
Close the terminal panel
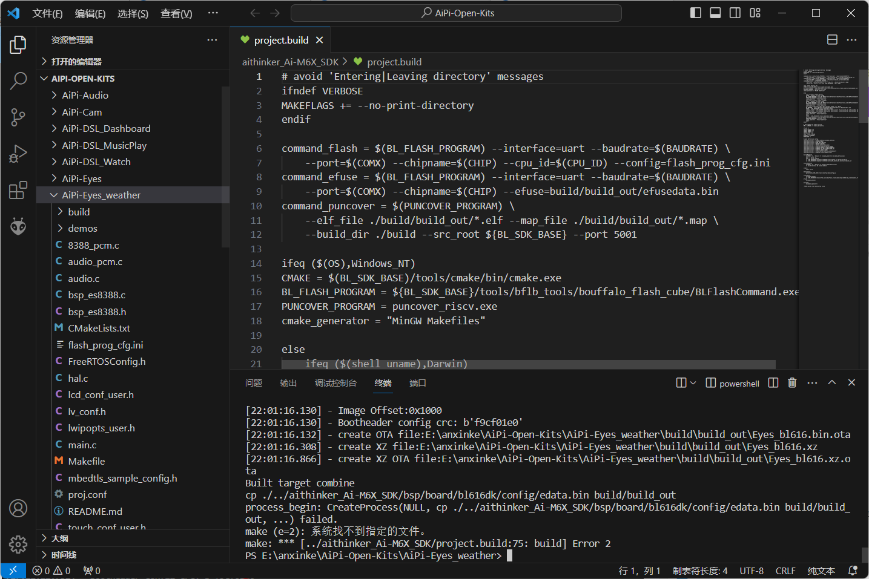point(851,383)
